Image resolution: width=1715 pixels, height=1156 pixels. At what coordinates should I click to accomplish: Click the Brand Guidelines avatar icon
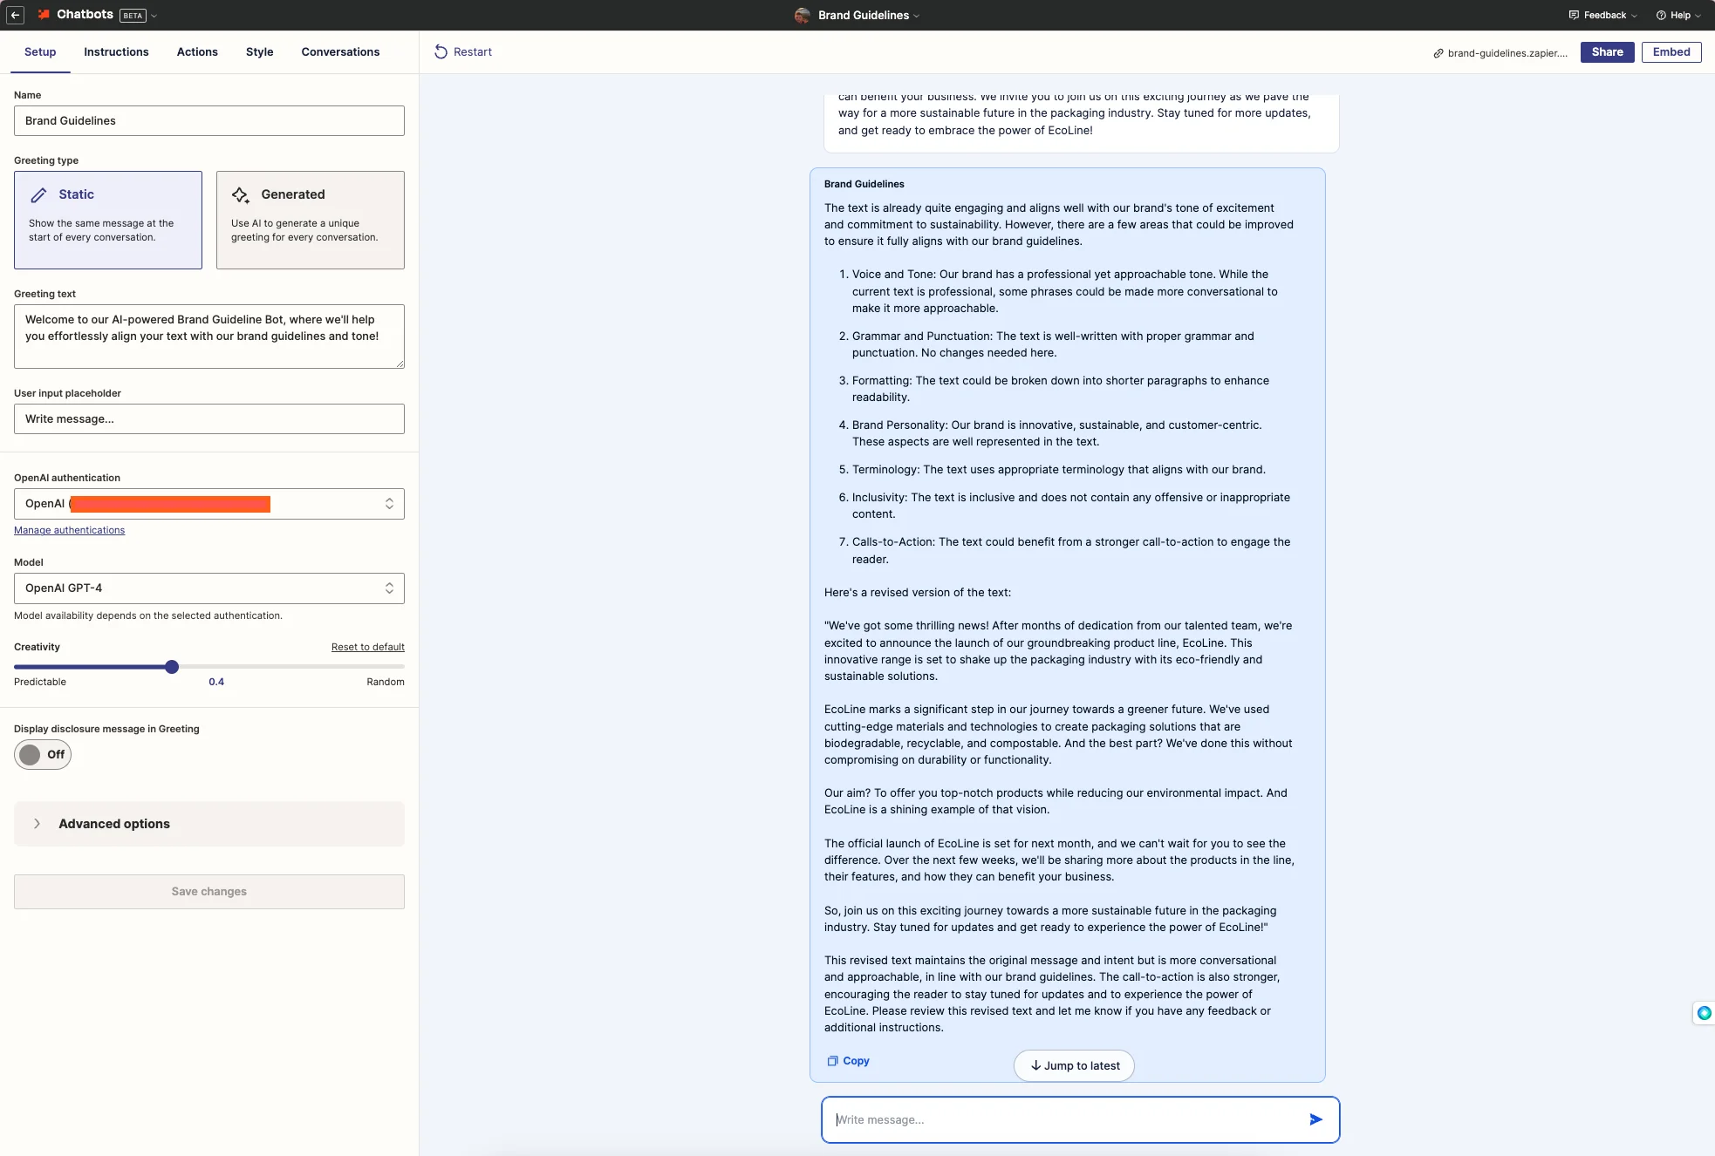tap(802, 15)
